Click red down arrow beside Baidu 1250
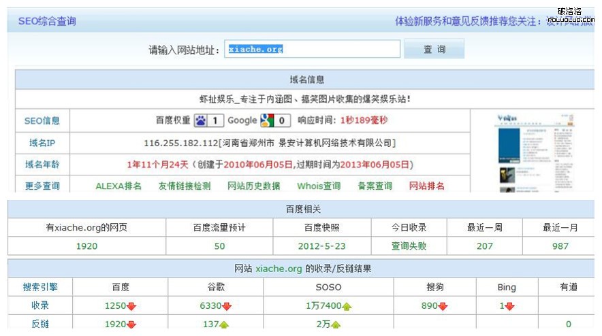This screenshot has height=336, width=602. [x=132, y=307]
